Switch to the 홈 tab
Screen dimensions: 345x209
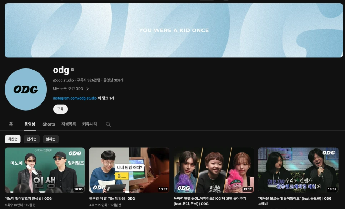point(11,124)
